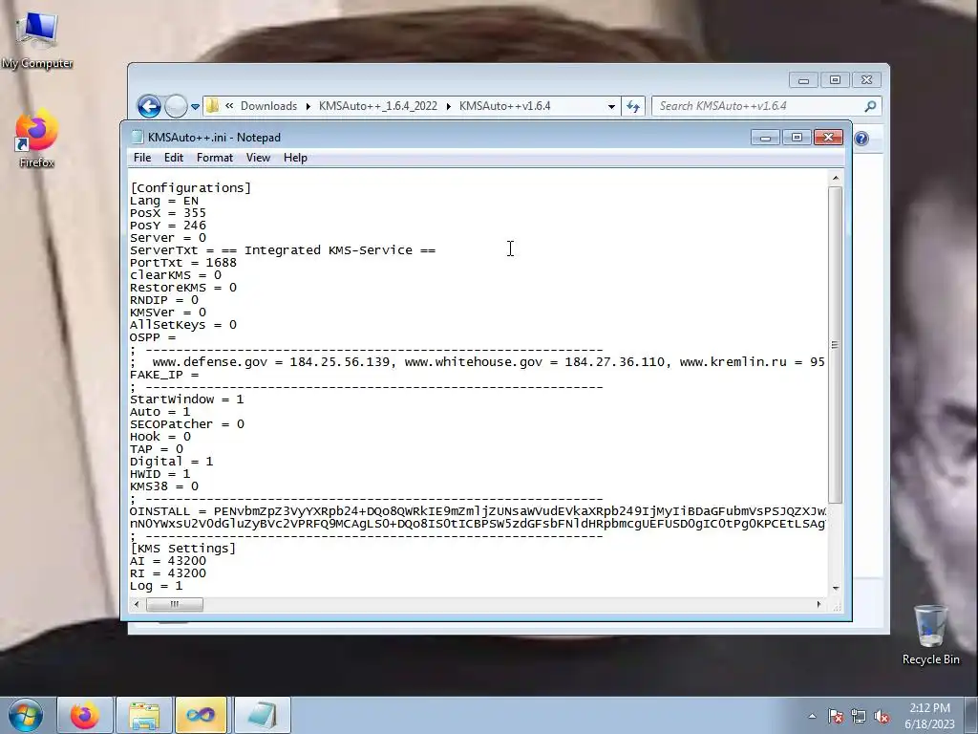Click the taskbar clock showing 2:12 PM
Viewport: 978px width, 734px height.
pos(929,715)
